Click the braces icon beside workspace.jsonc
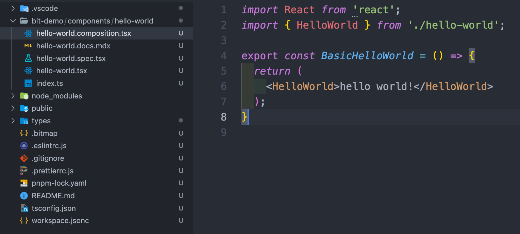The height and width of the screenshot is (234, 520). click(x=24, y=221)
